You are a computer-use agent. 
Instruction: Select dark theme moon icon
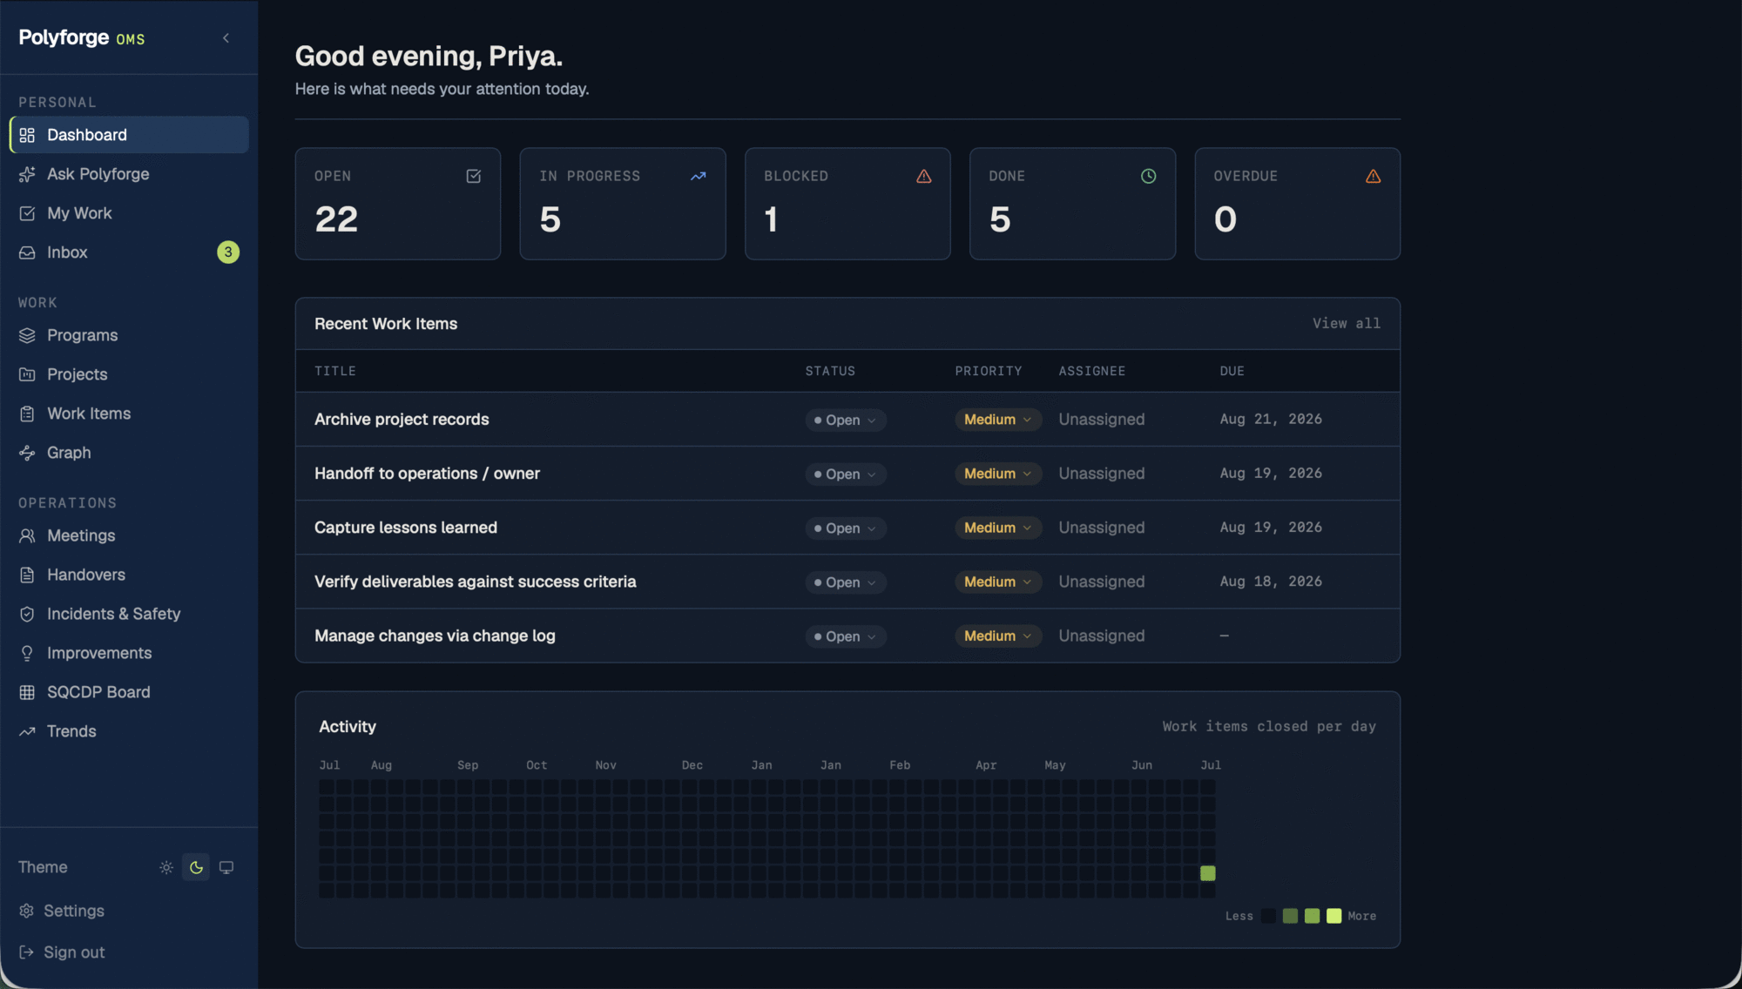(x=196, y=867)
